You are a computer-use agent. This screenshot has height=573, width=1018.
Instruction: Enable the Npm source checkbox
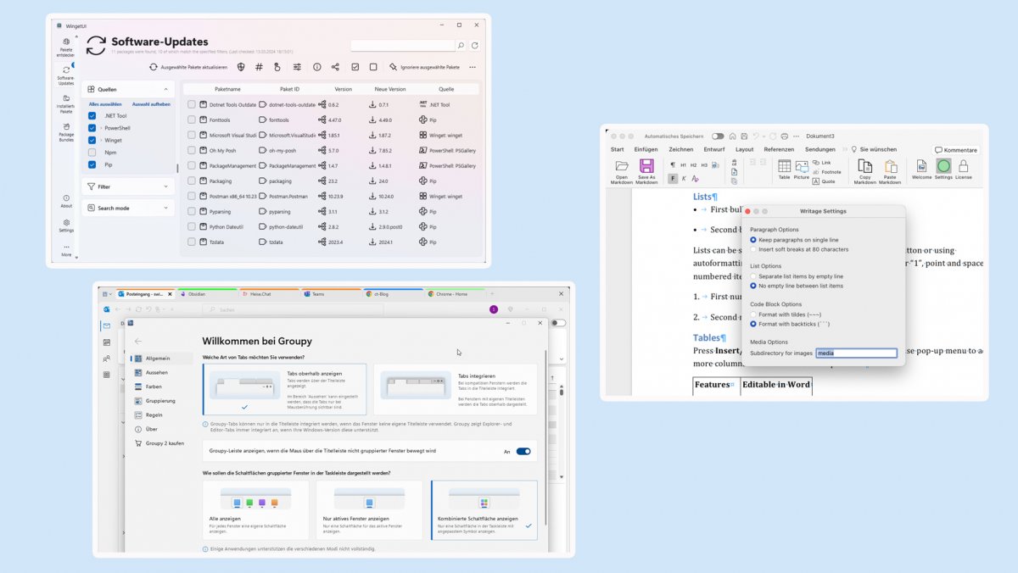pyautogui.click(x=92, y=153)
